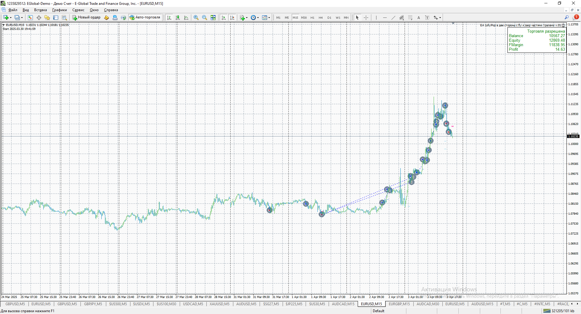Open the arrows drawing tool

(x=435, y=18)
